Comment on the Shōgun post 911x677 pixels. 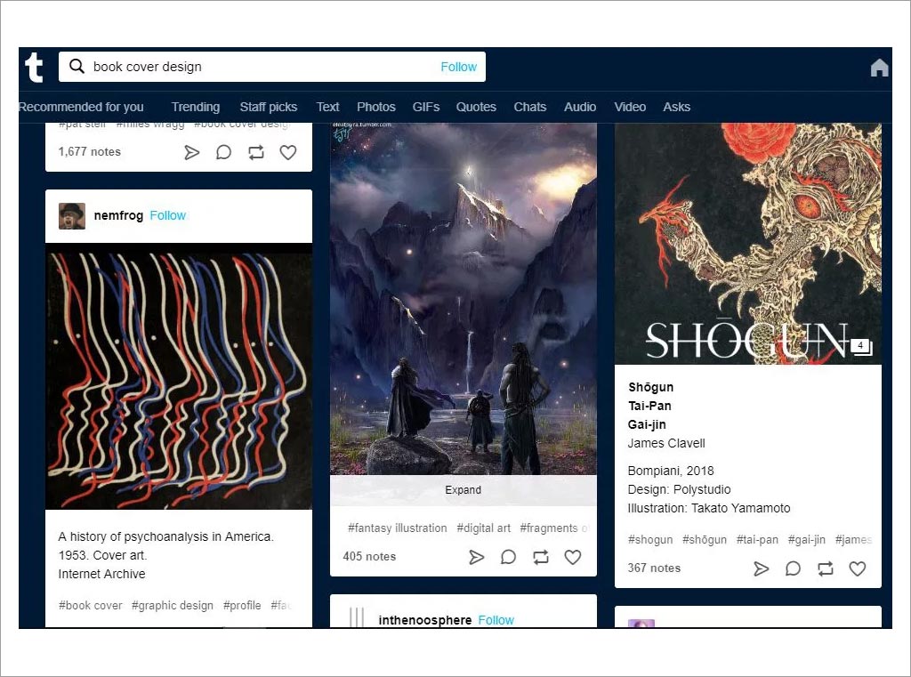coord(793,568)
